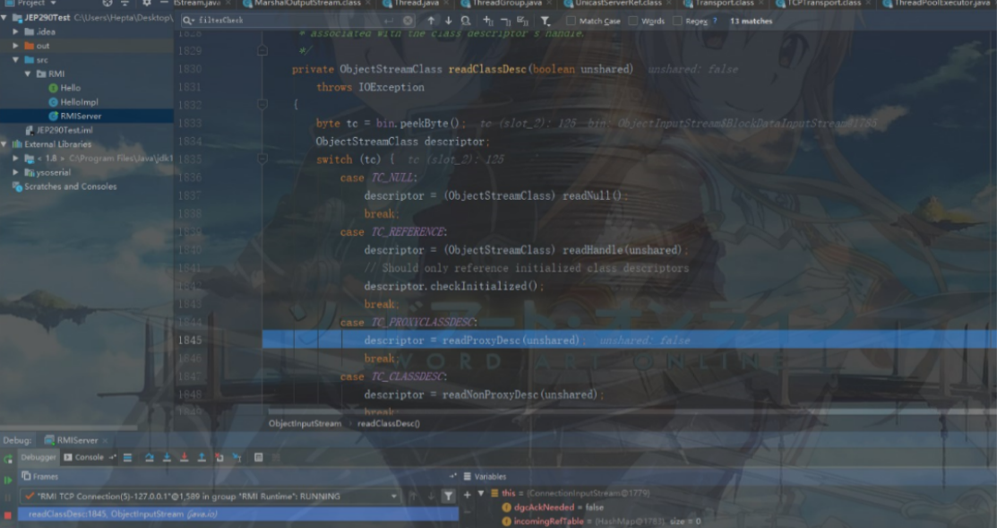Find all occurrences magnifier icon
The width and height of the screenshot is (997, 528).
pos(466,21)
